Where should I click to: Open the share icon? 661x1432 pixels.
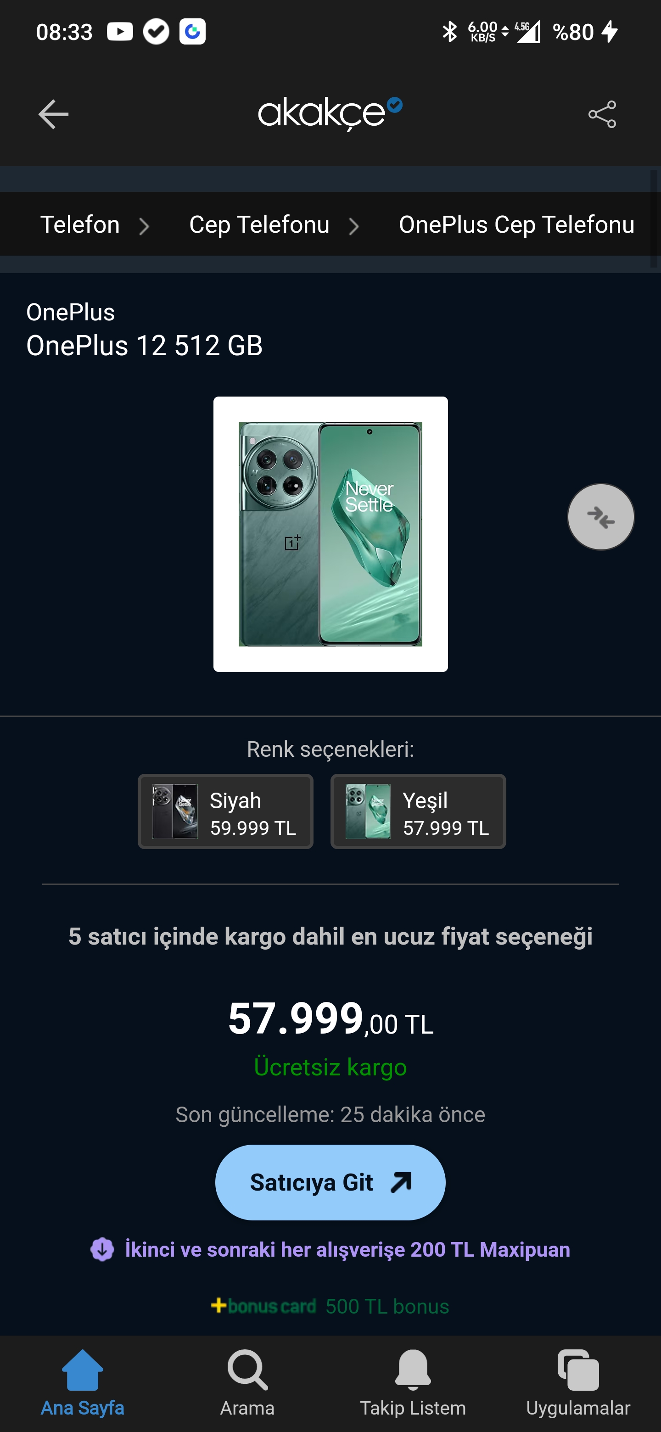tap(602, 114)
